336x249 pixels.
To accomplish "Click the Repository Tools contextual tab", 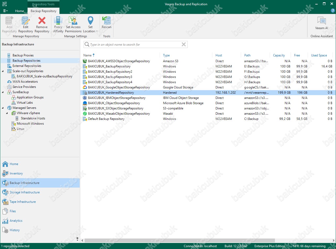I will (x=44, y=4).
